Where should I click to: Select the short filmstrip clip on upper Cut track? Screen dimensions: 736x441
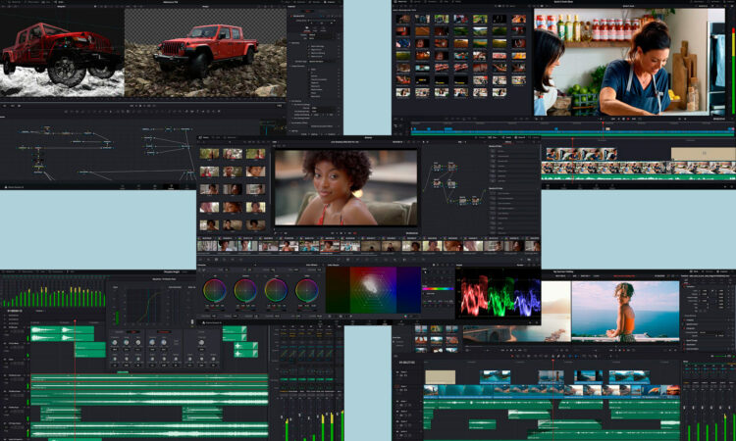(x=581, y=154)
